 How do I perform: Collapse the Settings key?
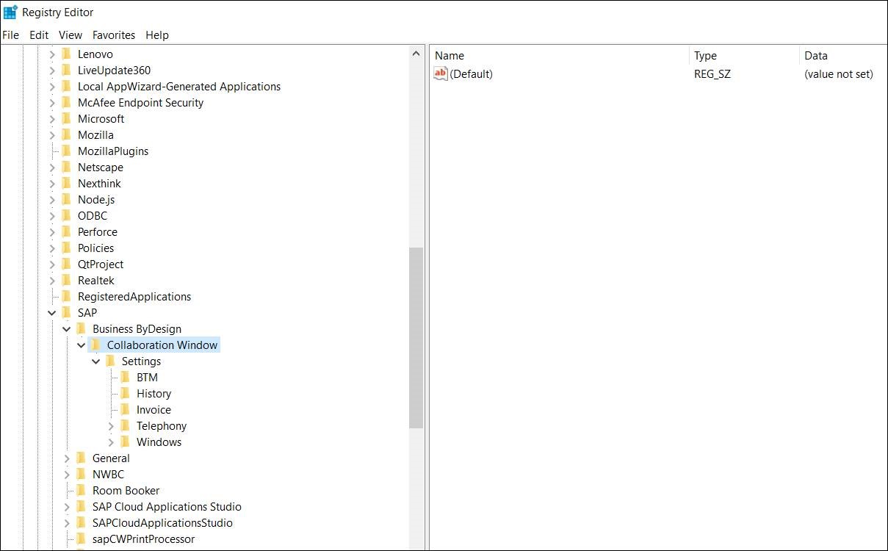point(96,361)
